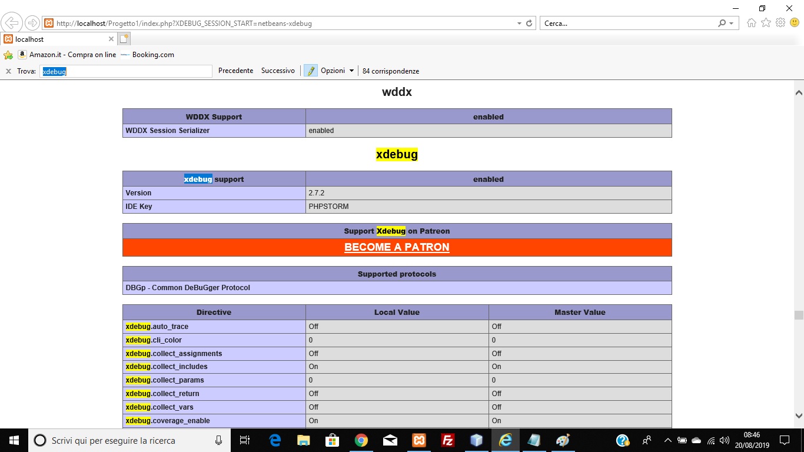Open XAMPP from the taskbar

pos(419,440)
